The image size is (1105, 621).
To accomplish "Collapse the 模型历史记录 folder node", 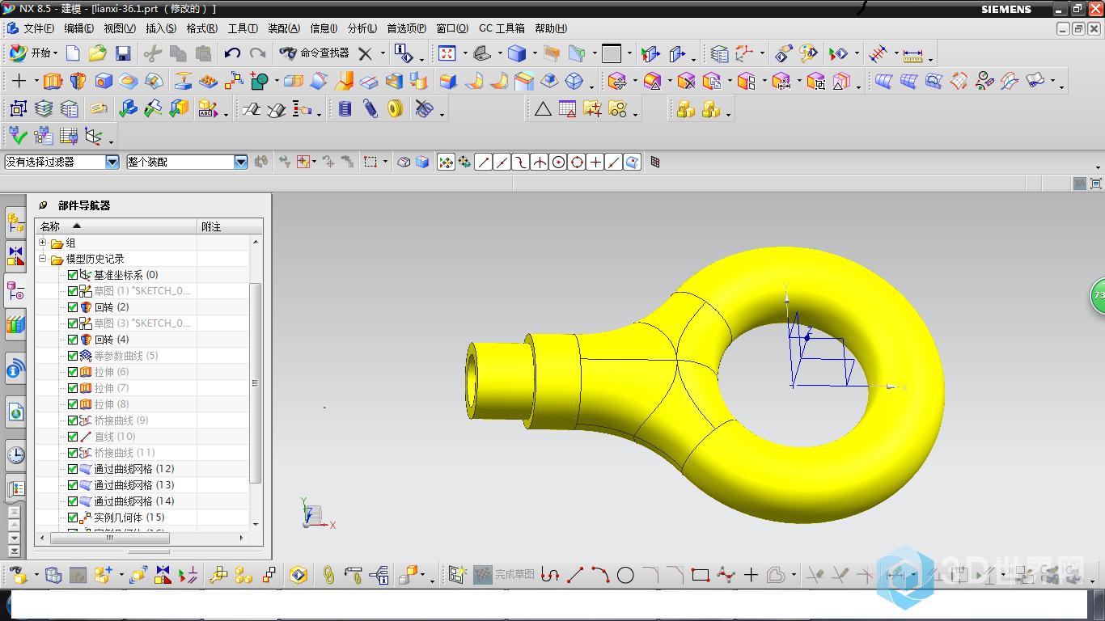I will coord(43,259).
